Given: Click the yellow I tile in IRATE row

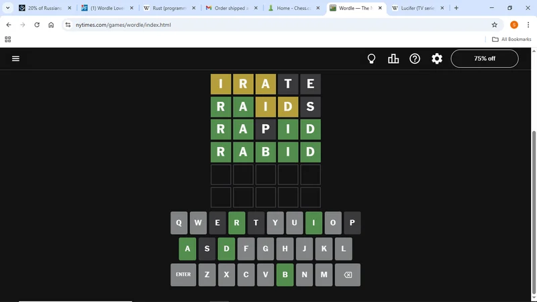Looking at the screenshot, I should pos(221,84).
